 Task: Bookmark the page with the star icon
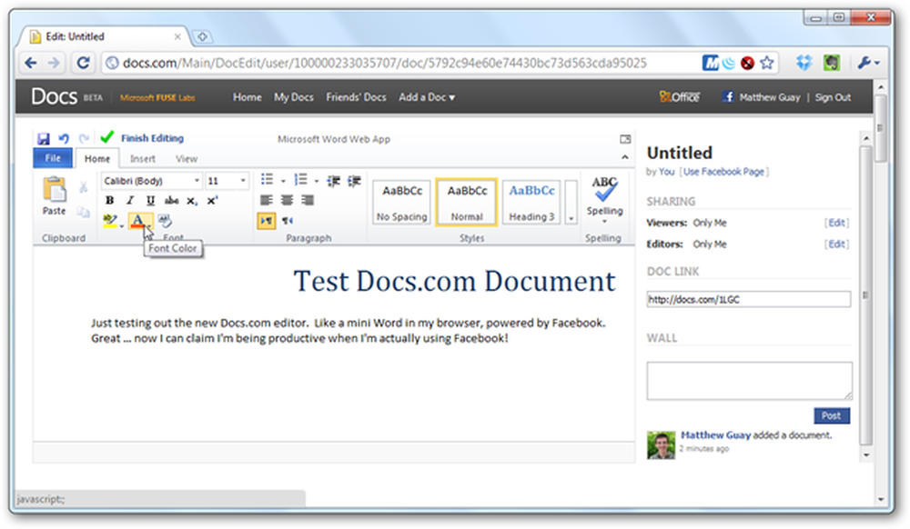click(766, 63)
